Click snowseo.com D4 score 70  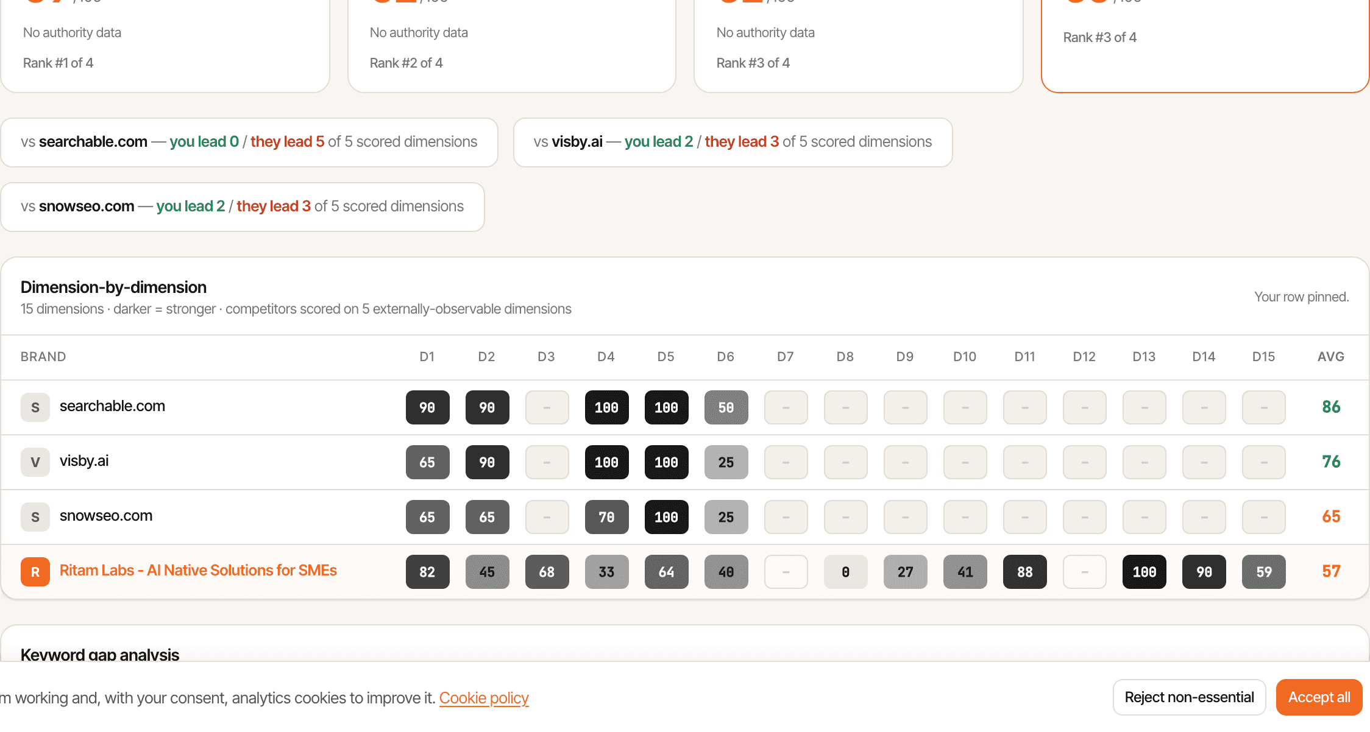tap(607, 517)
